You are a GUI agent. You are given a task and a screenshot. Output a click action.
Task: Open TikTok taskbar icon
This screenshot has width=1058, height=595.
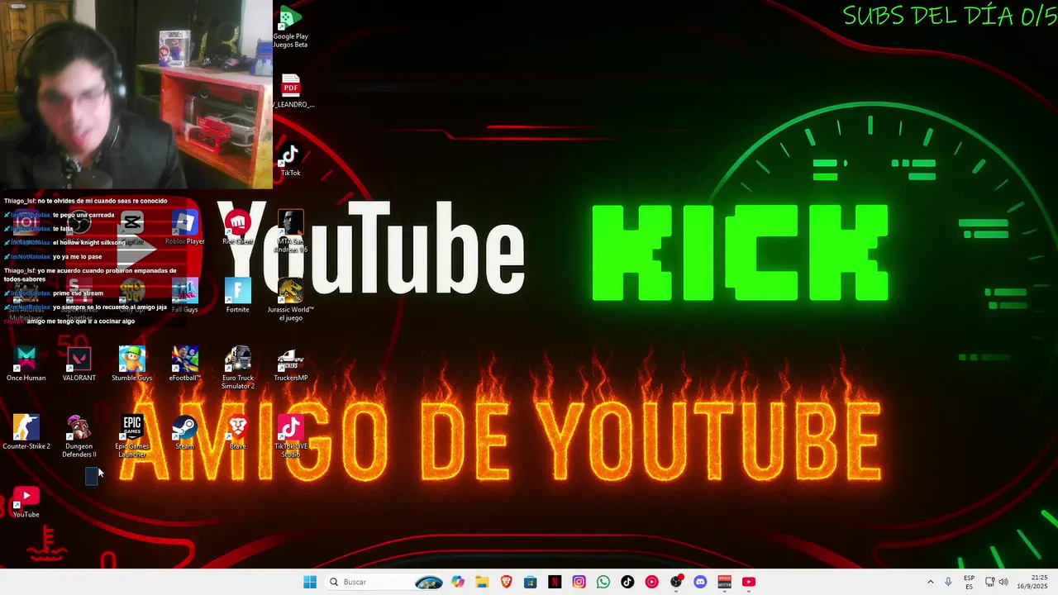(627, 582)
